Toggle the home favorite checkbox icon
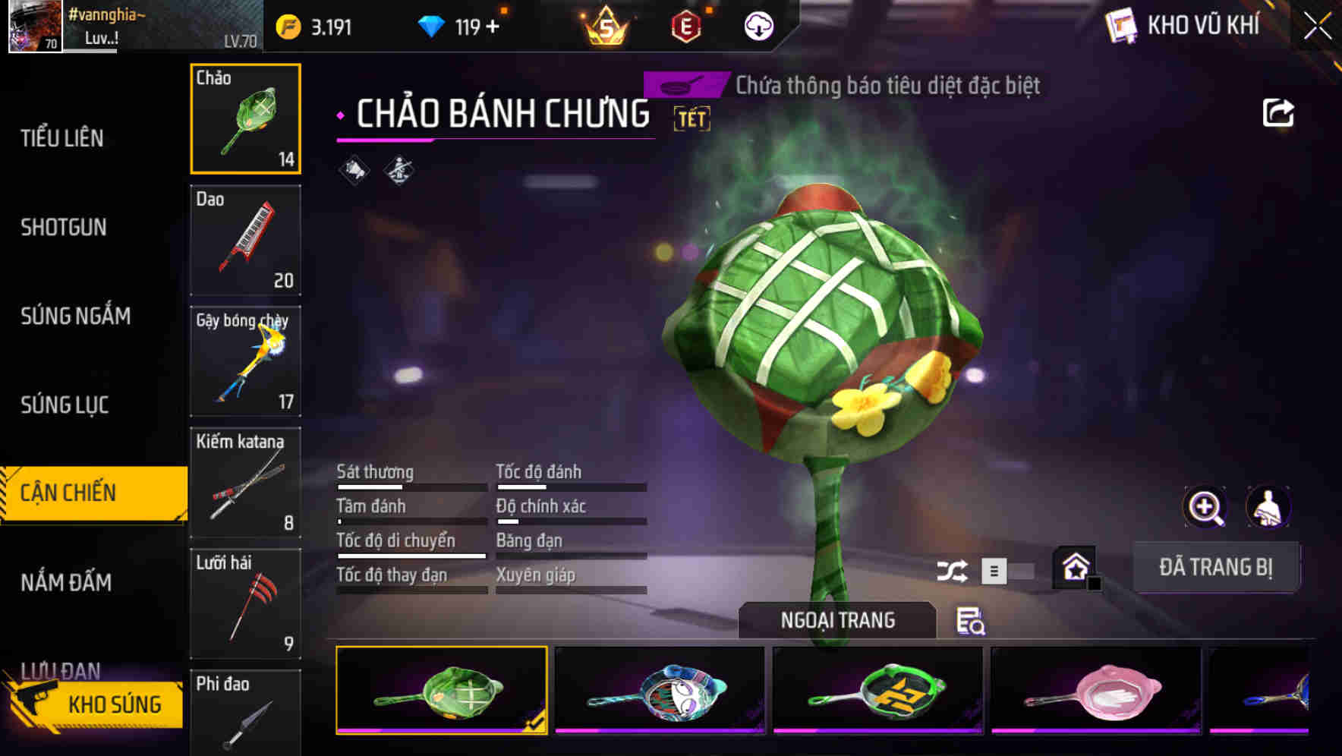Image resolution: width=1342 pixels, height=756 pixels. [1076, 568]
